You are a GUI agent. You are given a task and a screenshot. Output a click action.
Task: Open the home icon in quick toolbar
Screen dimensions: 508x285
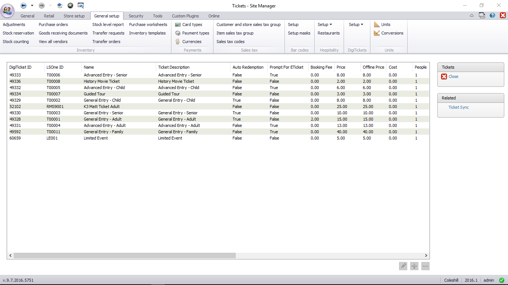click(60, 6)
